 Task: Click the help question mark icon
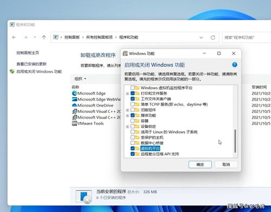[235, 65]
